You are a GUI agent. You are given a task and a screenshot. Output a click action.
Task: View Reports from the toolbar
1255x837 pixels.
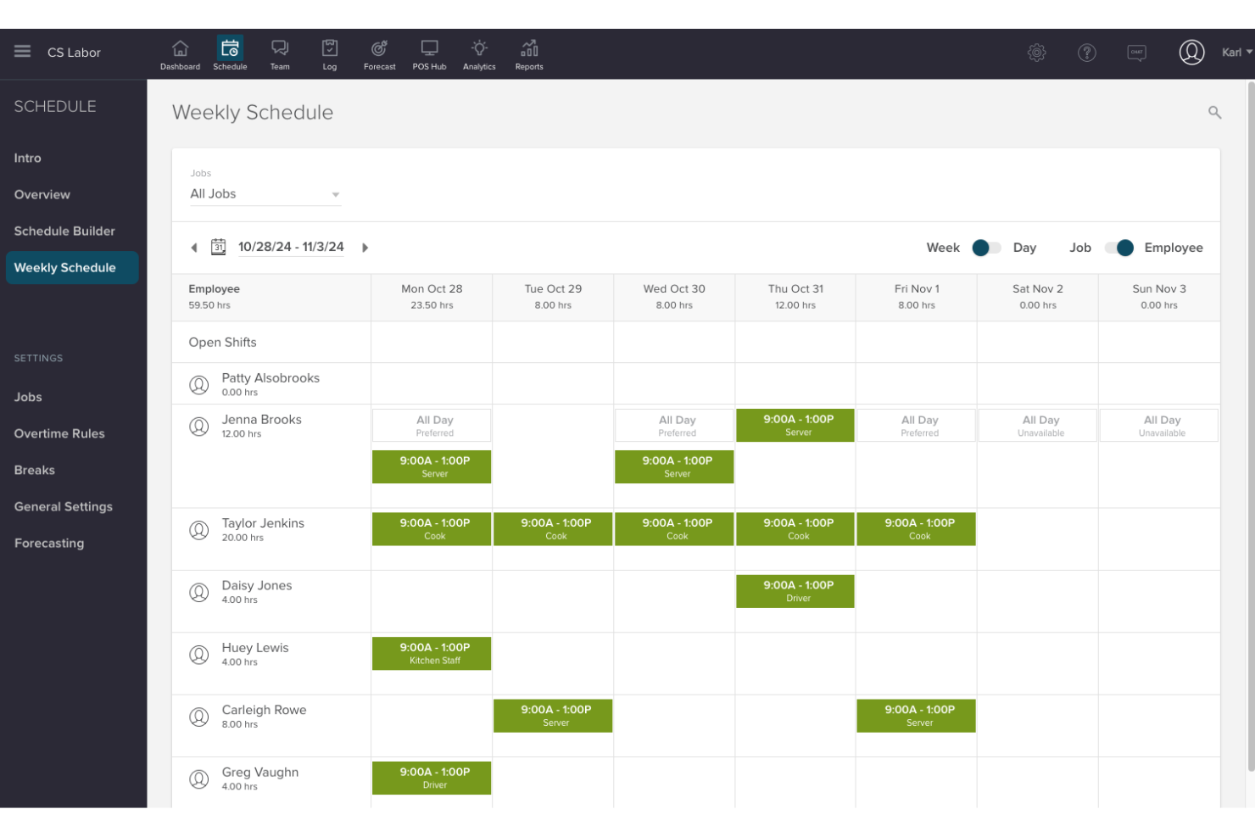[528, 53]
